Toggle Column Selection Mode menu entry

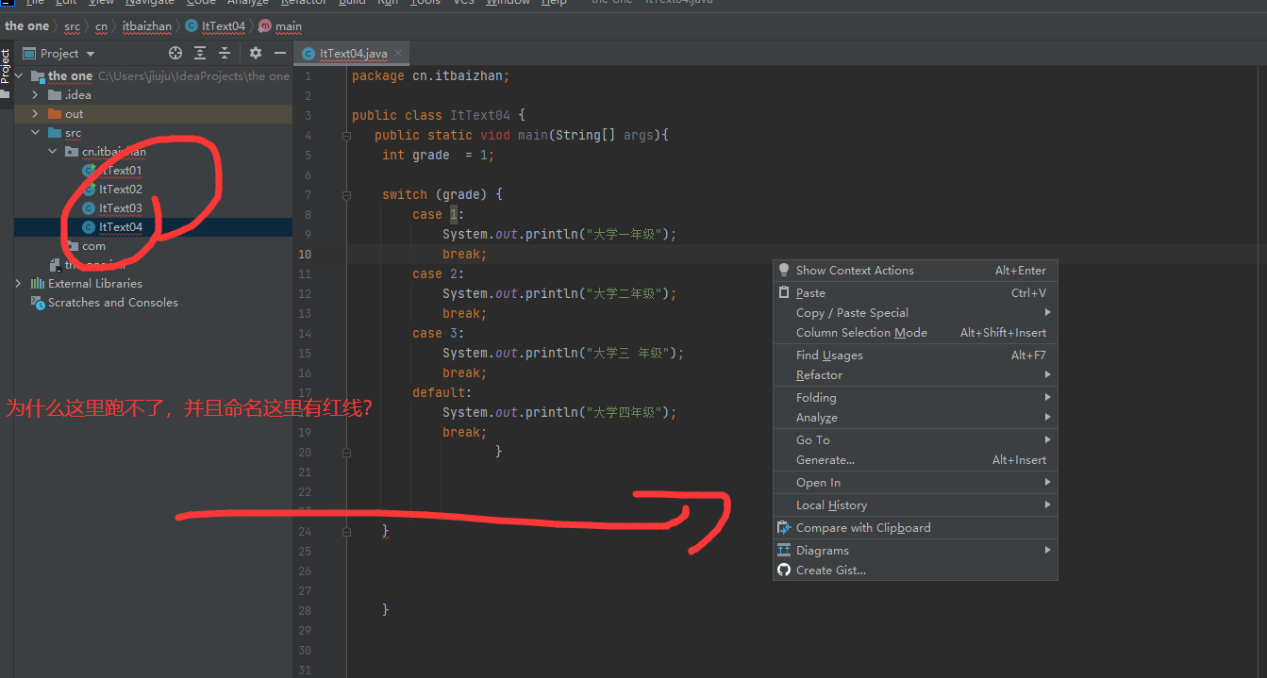click(915, 333)
